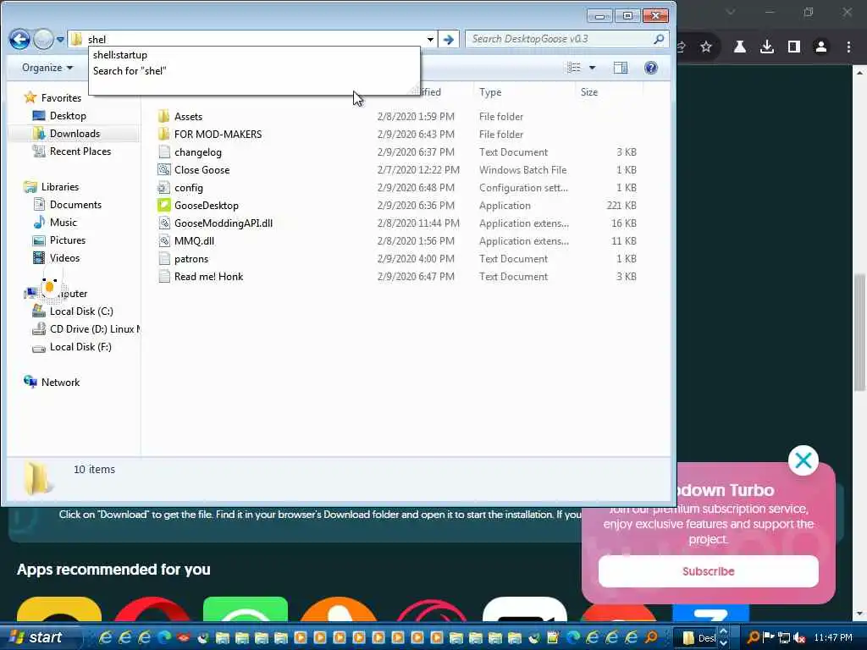867x650 pixels.
Task: Open the Chrome tab search chevron
Action: tap(731, 12)
